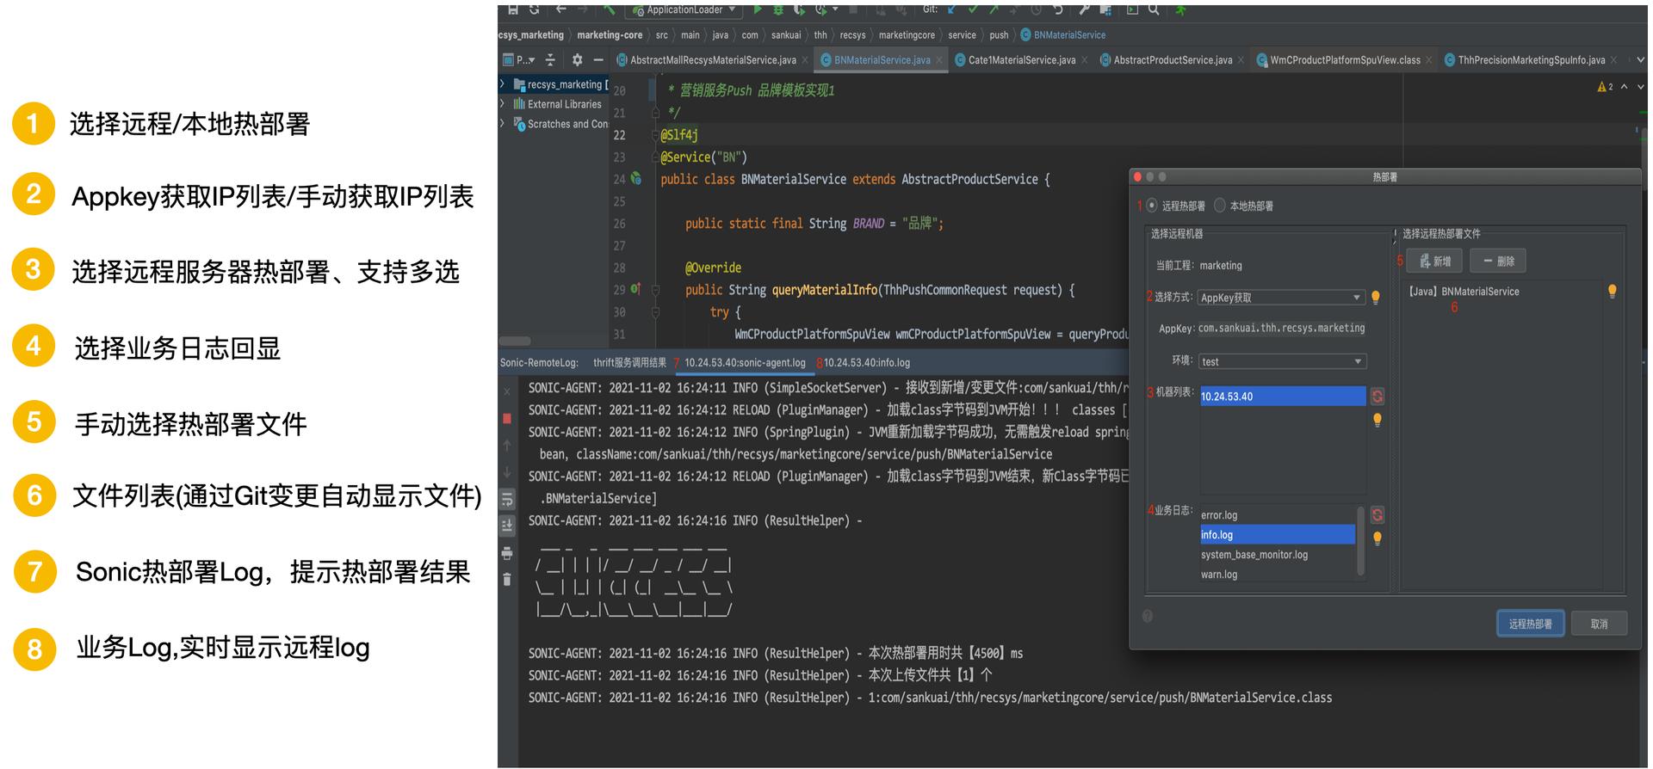Click Git update project blue arrow

point(951,9)
